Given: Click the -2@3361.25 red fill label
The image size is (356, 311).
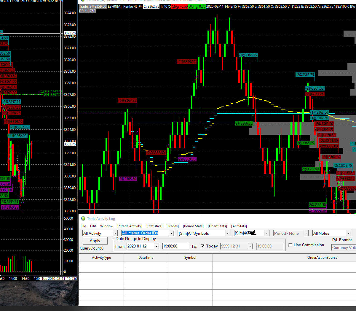Looking at the screenshot, I should [315, 94].
